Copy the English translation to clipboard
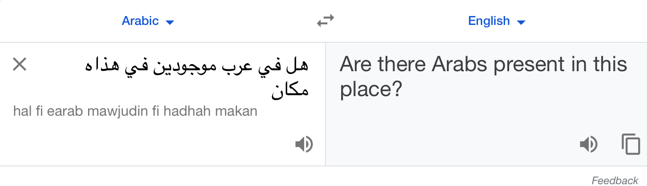The width and height of the screenshot is (647, 186). [x=631, y=144]
